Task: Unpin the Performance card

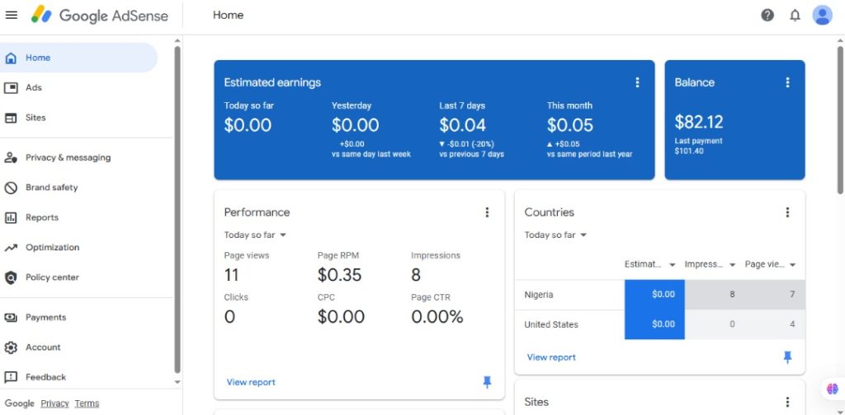Action: 487,381
